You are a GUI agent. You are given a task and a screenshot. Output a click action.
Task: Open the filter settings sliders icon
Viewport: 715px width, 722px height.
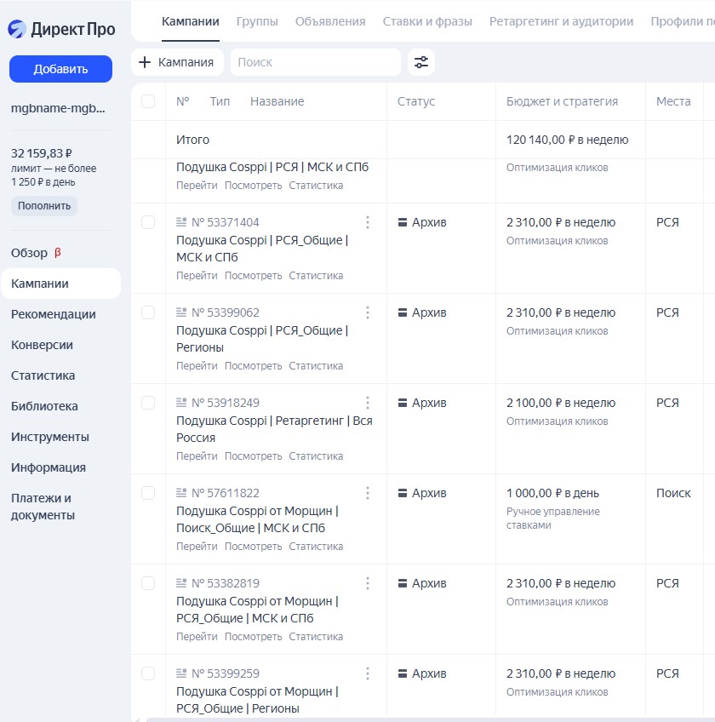pyautogui.click(x=421, y=61)
